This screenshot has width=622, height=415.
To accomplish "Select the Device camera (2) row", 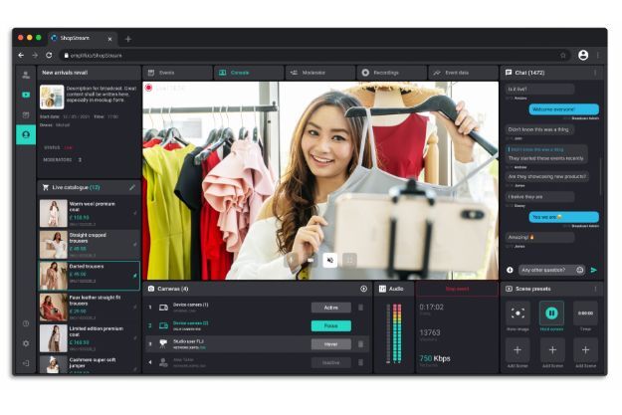I will pos(257,325).
